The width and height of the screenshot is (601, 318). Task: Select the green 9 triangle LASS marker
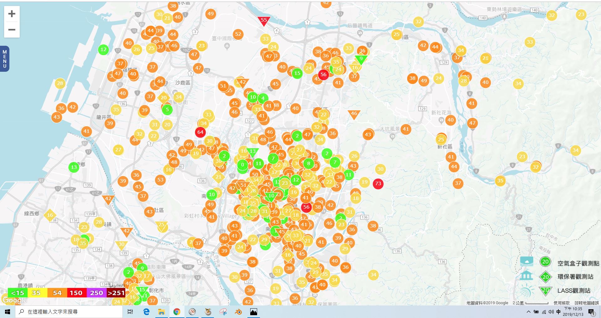coord(361,59)
